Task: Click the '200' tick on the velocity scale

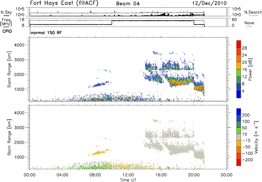Action: click(246, 115)
